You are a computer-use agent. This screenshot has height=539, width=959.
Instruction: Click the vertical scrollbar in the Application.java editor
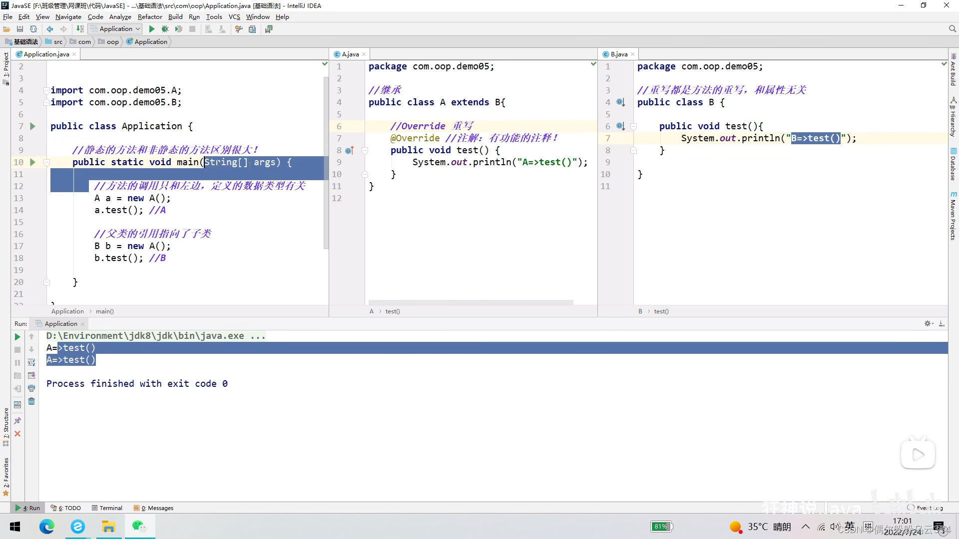(326, 200)
